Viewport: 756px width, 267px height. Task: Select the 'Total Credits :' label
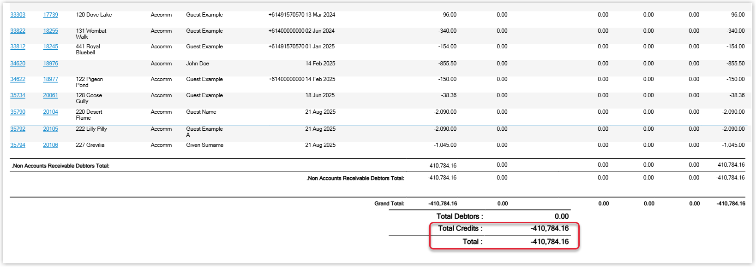click(460, 228)
